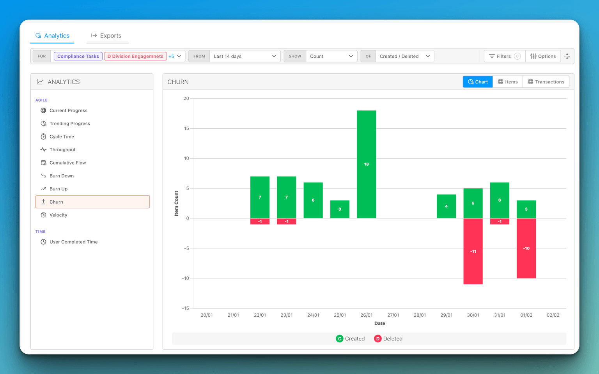Click the Compliance Tasks tag

(x=78, y=56)
